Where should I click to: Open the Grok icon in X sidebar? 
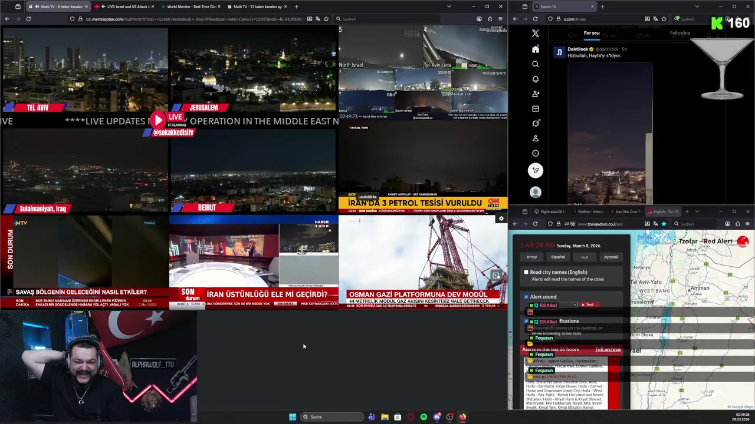[x=536, y=123]
